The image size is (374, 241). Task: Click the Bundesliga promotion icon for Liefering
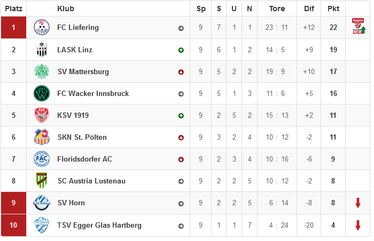[x=359, y=27]
